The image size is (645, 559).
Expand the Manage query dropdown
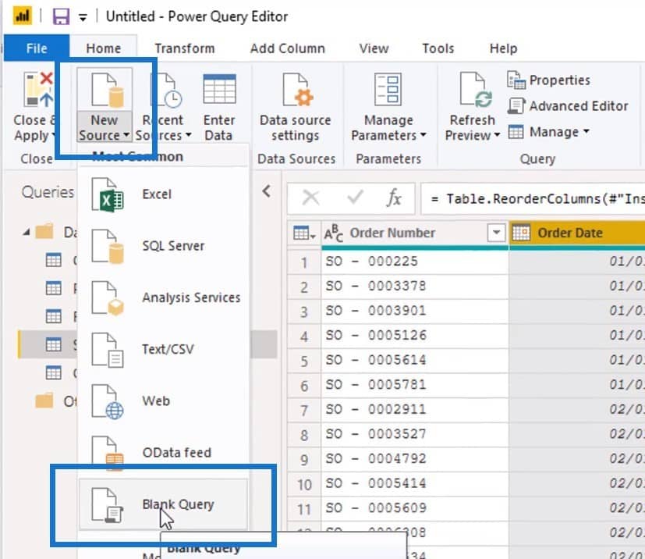[549, 132]
